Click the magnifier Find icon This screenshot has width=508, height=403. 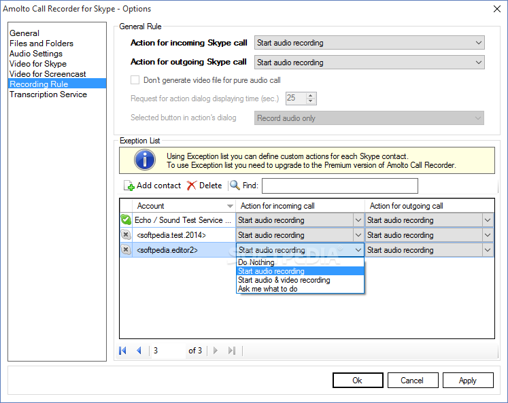235,186
